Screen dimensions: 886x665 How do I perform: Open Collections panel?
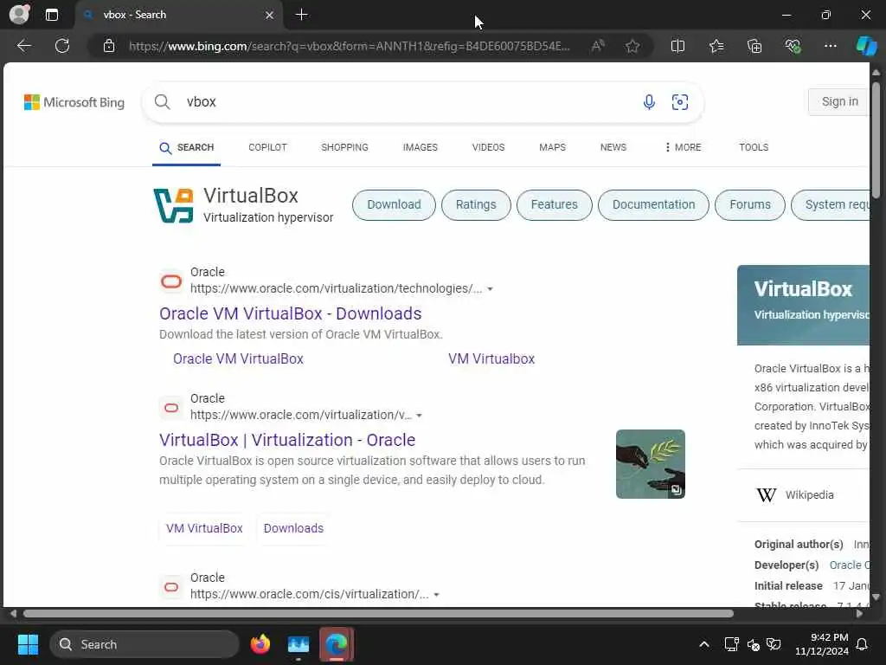[x=754, y=46]
